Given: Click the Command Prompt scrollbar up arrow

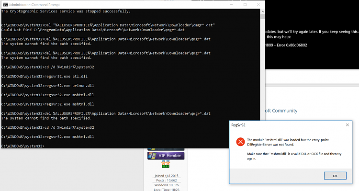Looking at the screenshot, I should [x=263, y=11].
